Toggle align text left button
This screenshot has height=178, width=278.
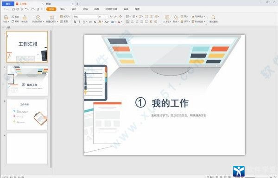[127, 22]
